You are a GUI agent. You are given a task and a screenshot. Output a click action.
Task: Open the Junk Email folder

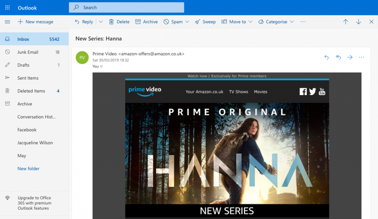click(34, 52)
